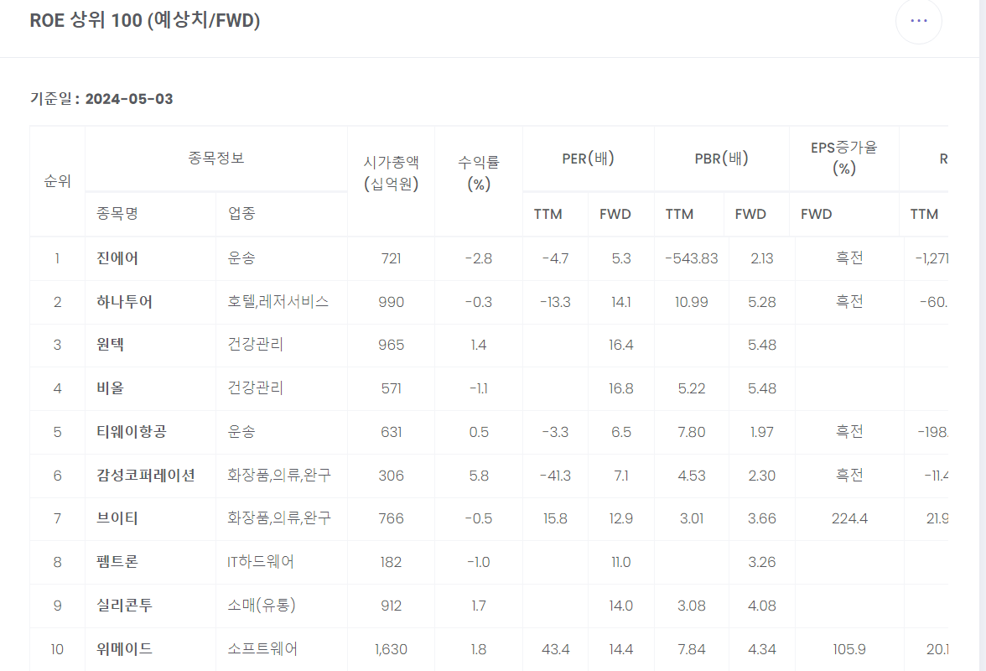Click PBR TTM value -543.83
Viewport: 986px width, 671px height.
click(x=692, y=258)
